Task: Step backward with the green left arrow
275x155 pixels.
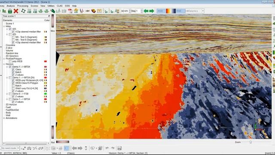Action: tap(146, 11)
